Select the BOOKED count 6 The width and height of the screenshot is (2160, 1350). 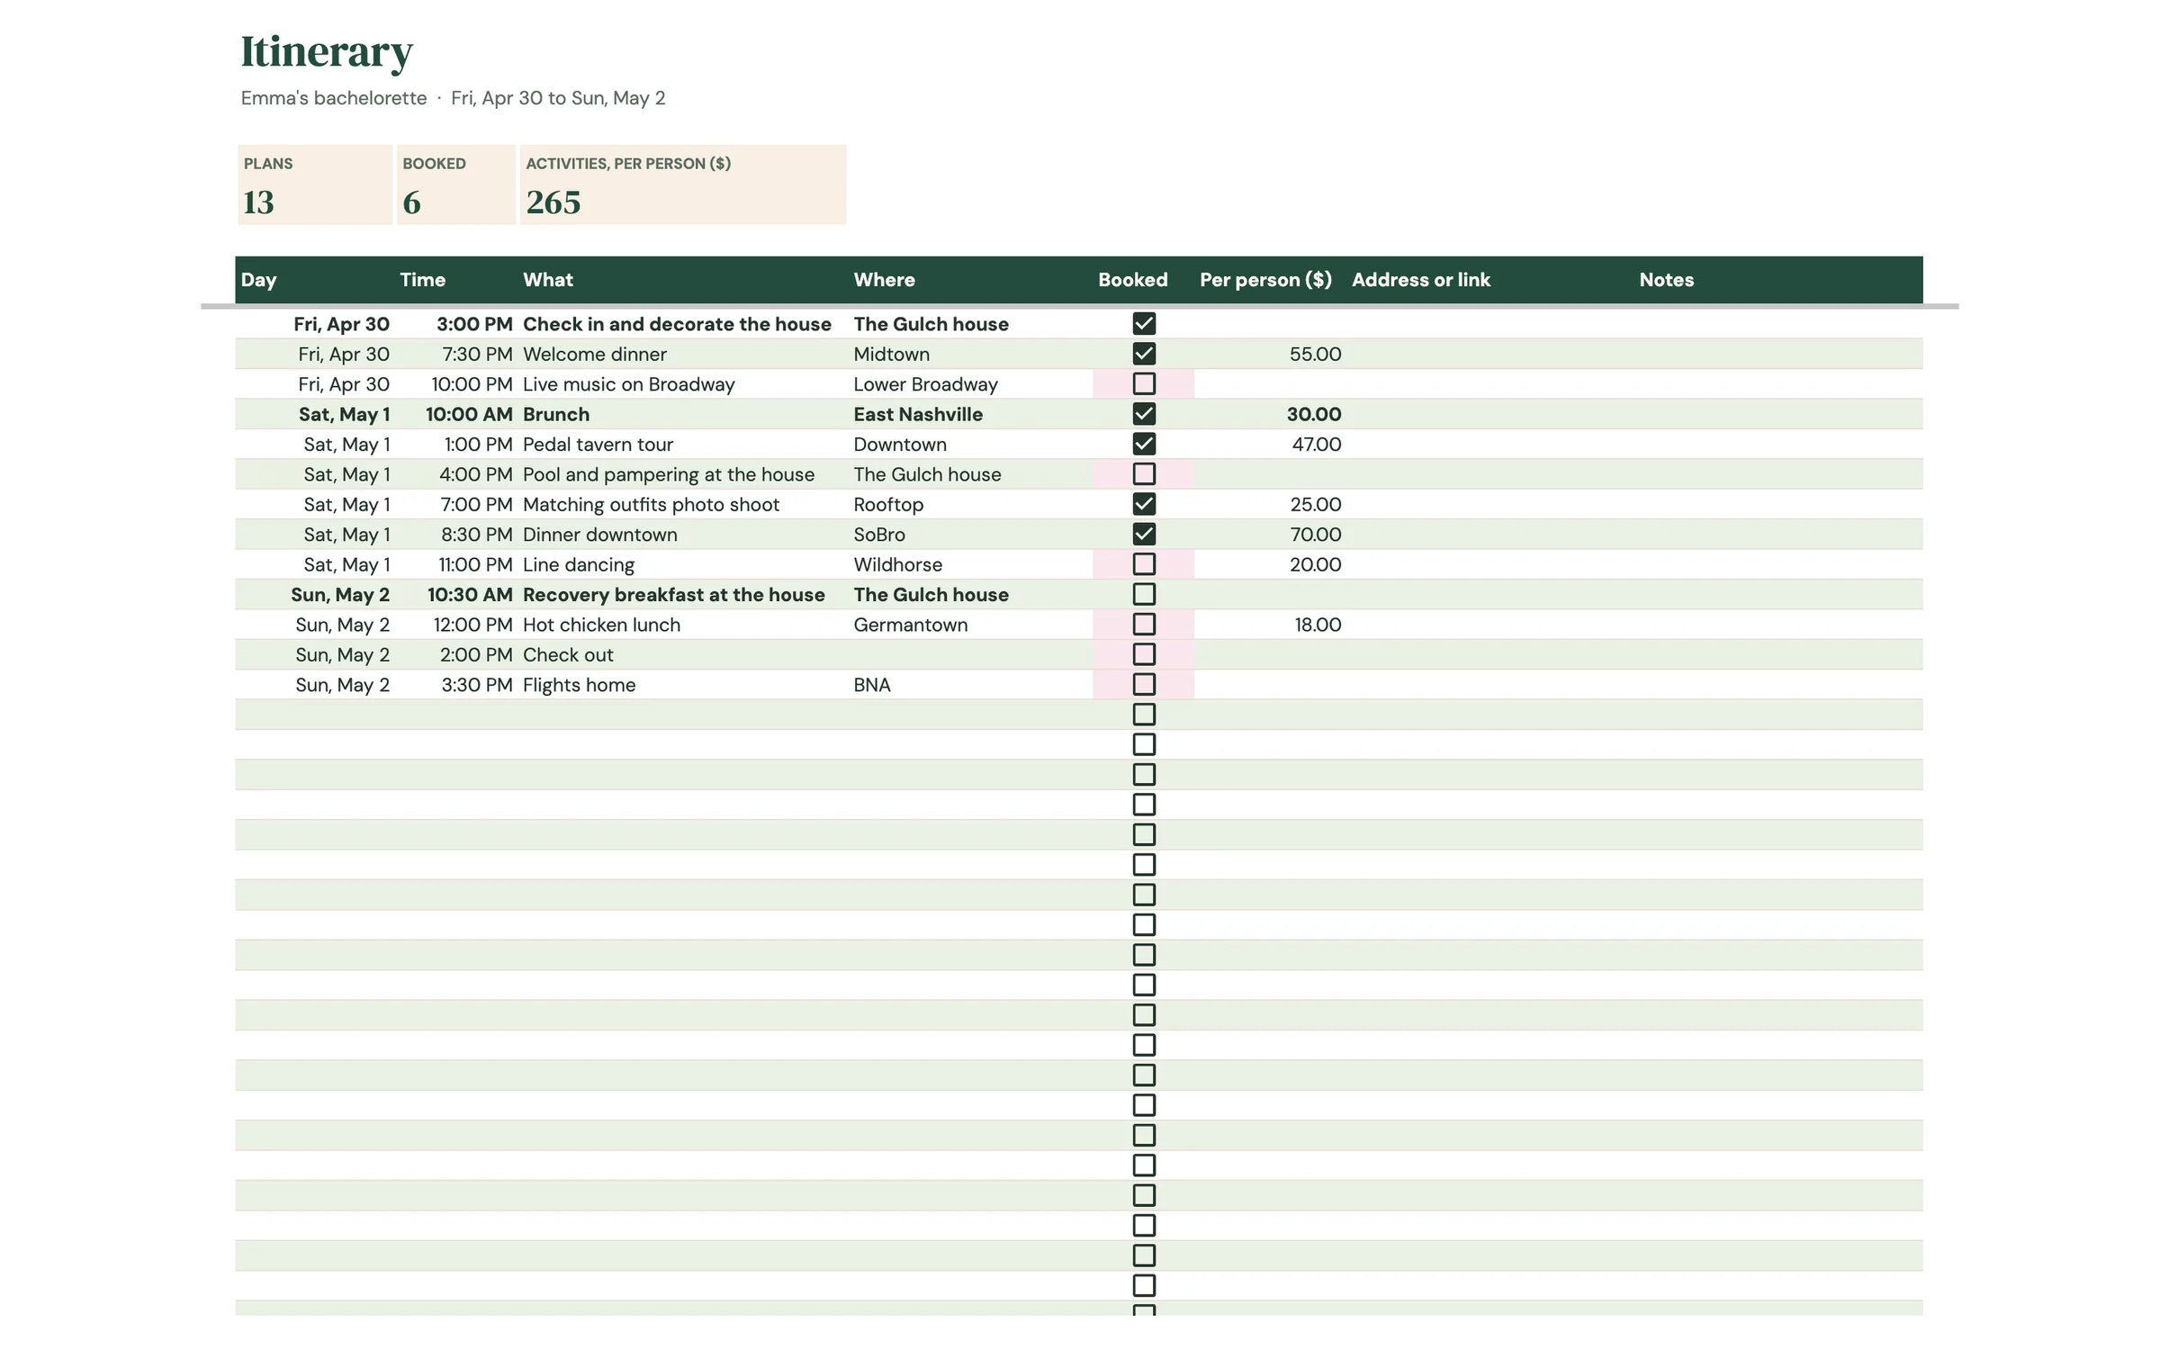[x=411, y=202]
